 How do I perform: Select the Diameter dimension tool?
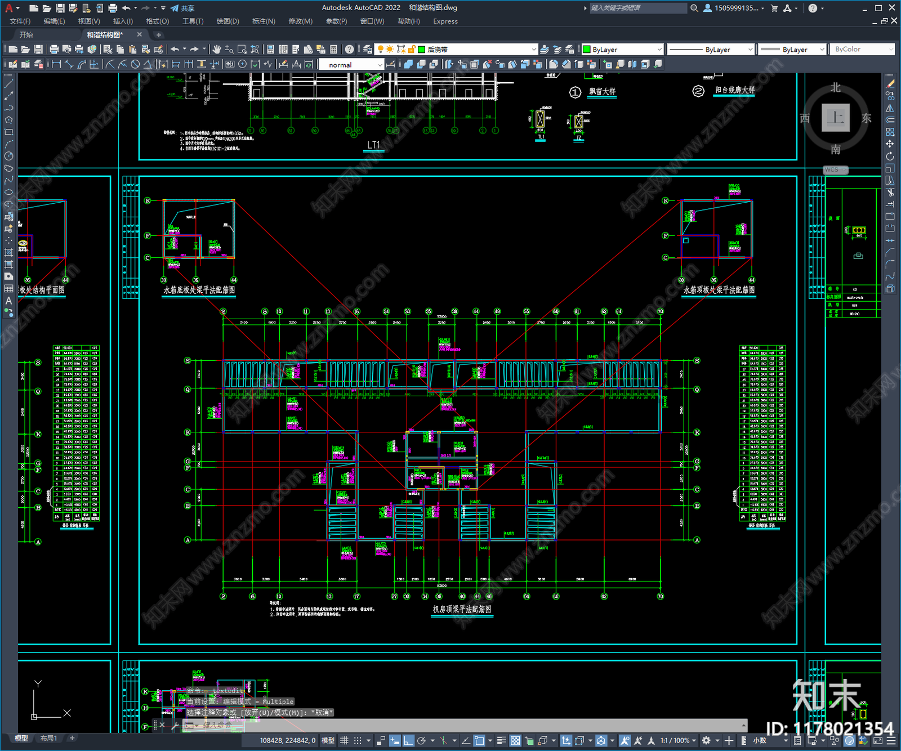135,64
